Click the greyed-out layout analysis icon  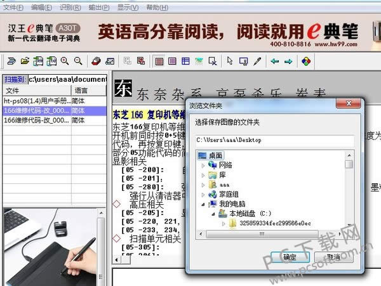point(128,61)
